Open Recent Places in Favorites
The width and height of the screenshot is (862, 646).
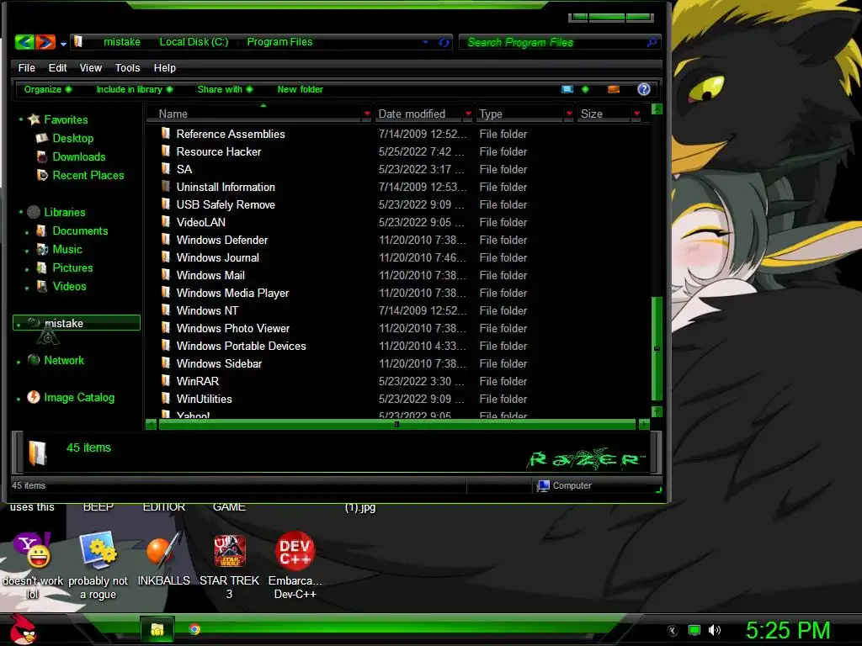coord(88,175)
